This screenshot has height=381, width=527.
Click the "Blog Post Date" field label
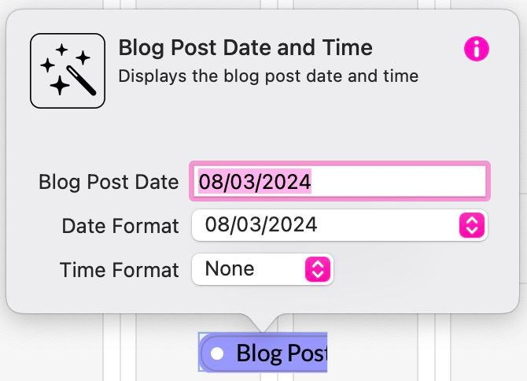109,182
